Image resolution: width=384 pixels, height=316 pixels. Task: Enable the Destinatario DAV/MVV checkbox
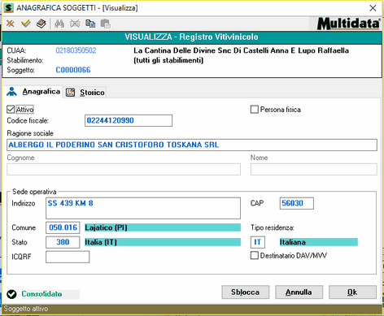(255, 256)
